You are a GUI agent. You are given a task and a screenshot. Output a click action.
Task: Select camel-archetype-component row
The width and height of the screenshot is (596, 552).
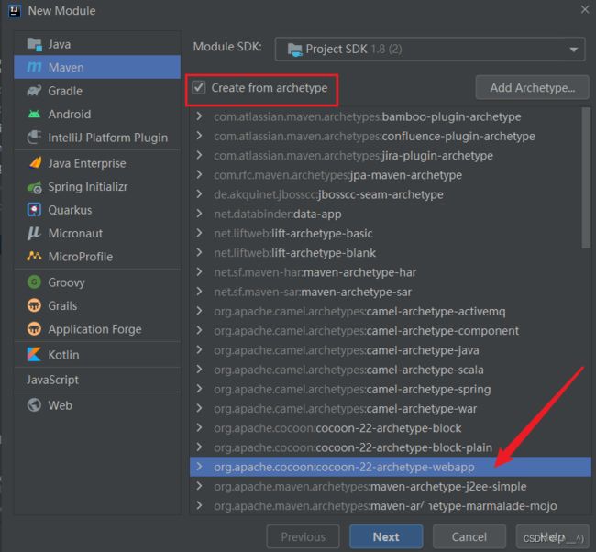(x=385, y=331)
